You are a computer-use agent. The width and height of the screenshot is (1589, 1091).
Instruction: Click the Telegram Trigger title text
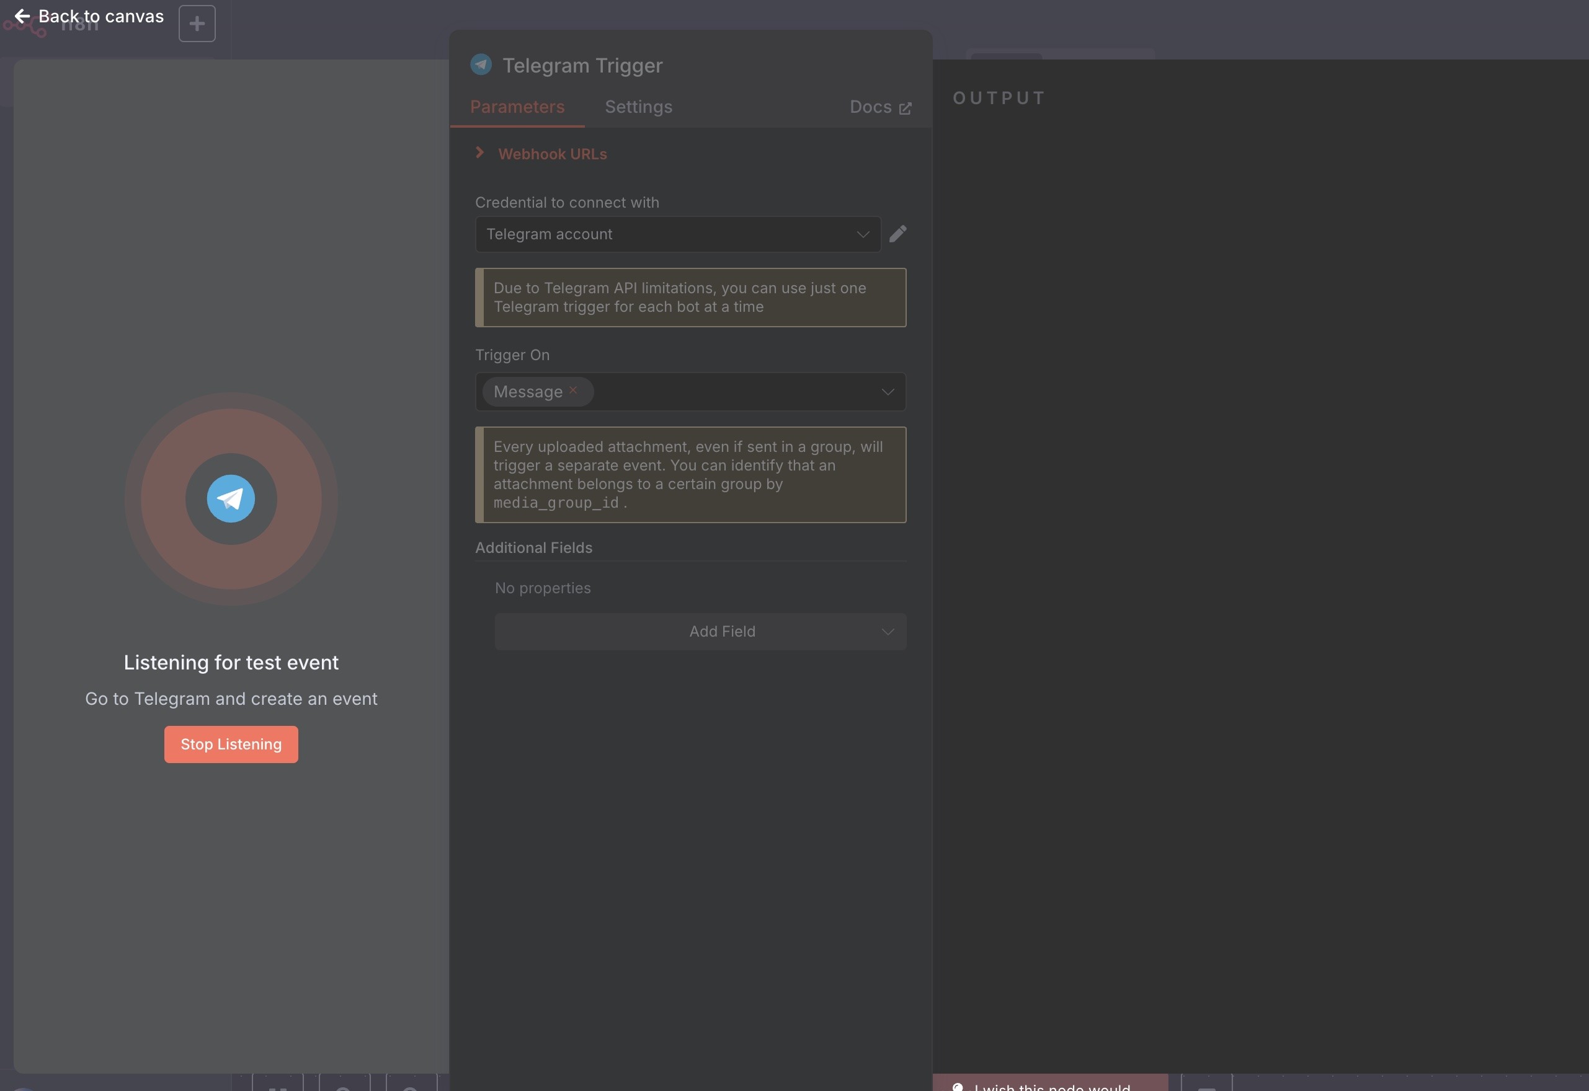(583, 66)
